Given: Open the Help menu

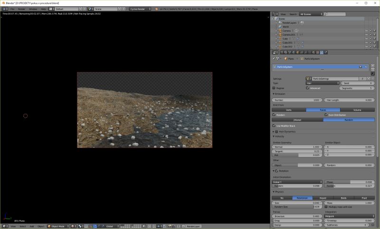Looking at the screenshot, I should click(43, 9).
